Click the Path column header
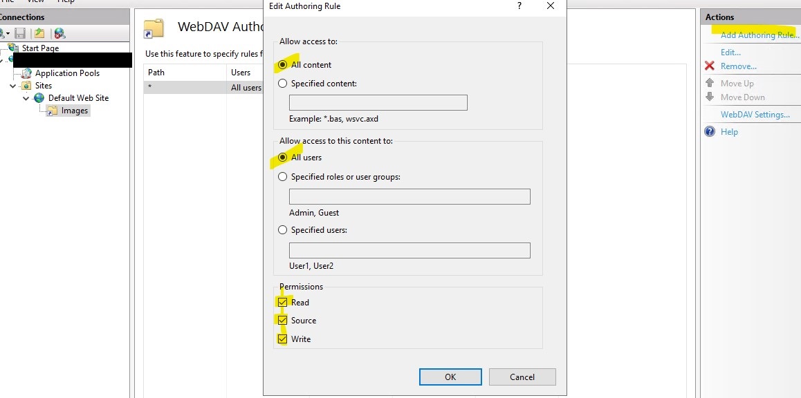The image size is (801, 398). pyautogui.click(x=185, y=73)
